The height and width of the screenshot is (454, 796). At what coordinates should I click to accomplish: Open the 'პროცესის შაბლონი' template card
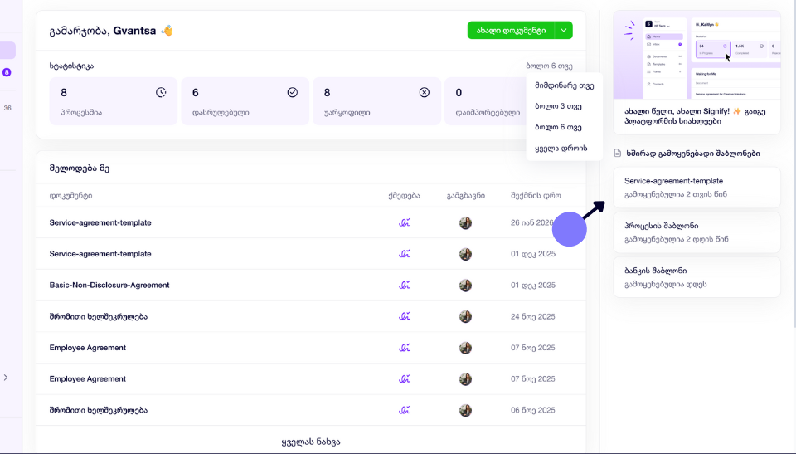(696, 232)
